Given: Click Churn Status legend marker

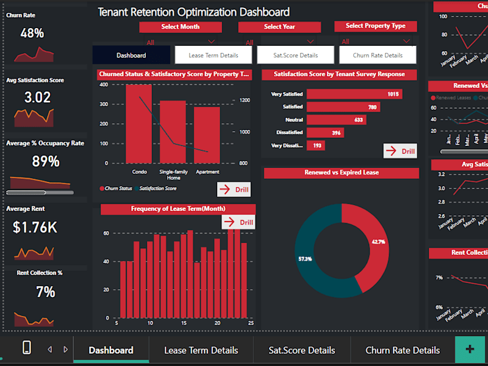Looking at the screenshot, I should (102, 188).
